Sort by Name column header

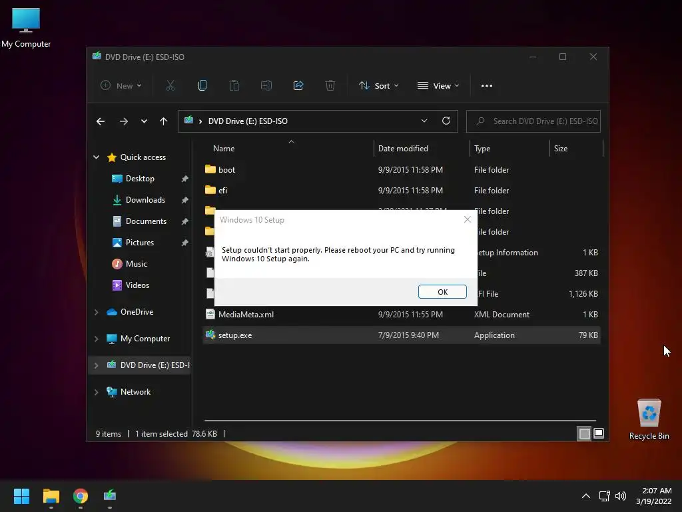[224, 149]
